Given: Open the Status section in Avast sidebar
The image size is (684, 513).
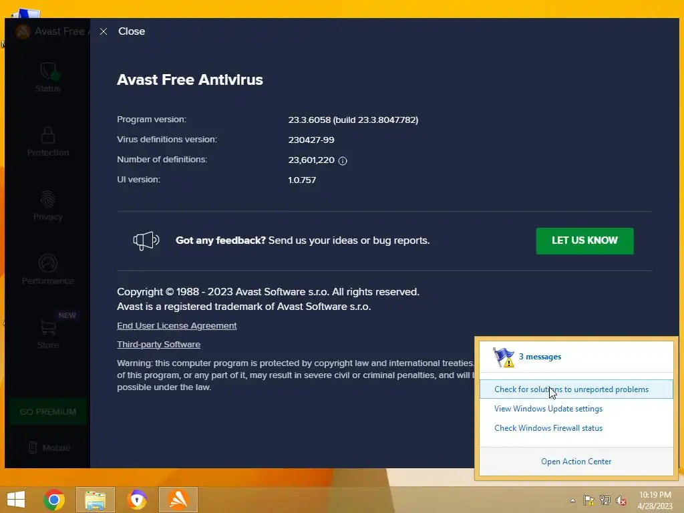Looking at the screenshot, I should pos(48,77).
